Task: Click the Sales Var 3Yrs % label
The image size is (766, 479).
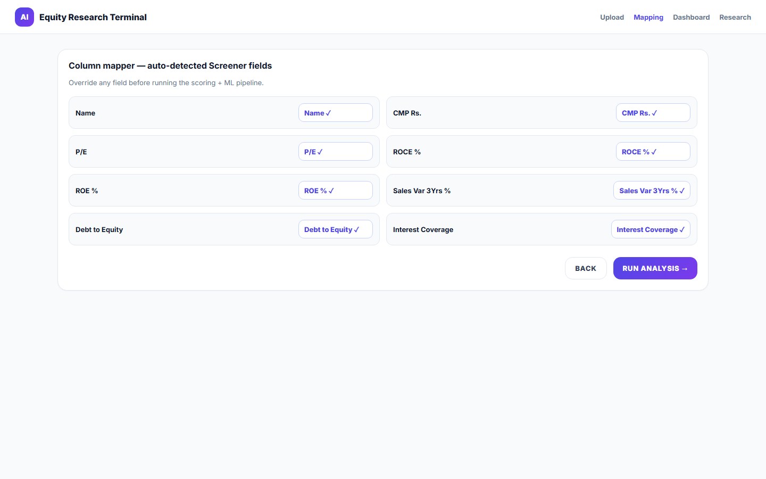Action: pyautogui.click(x=422, y=191)
